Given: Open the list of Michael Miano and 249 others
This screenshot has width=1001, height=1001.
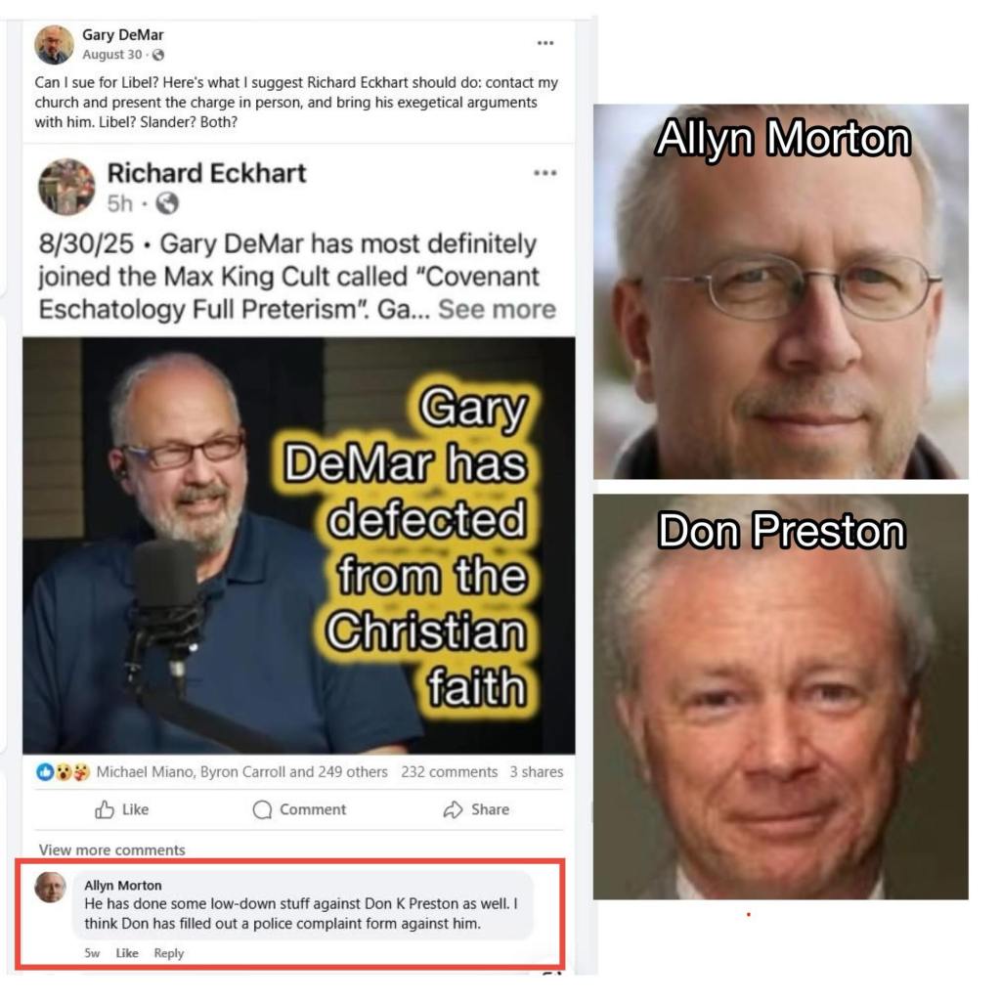Looking at the screenshot, I should pos(242,772).
